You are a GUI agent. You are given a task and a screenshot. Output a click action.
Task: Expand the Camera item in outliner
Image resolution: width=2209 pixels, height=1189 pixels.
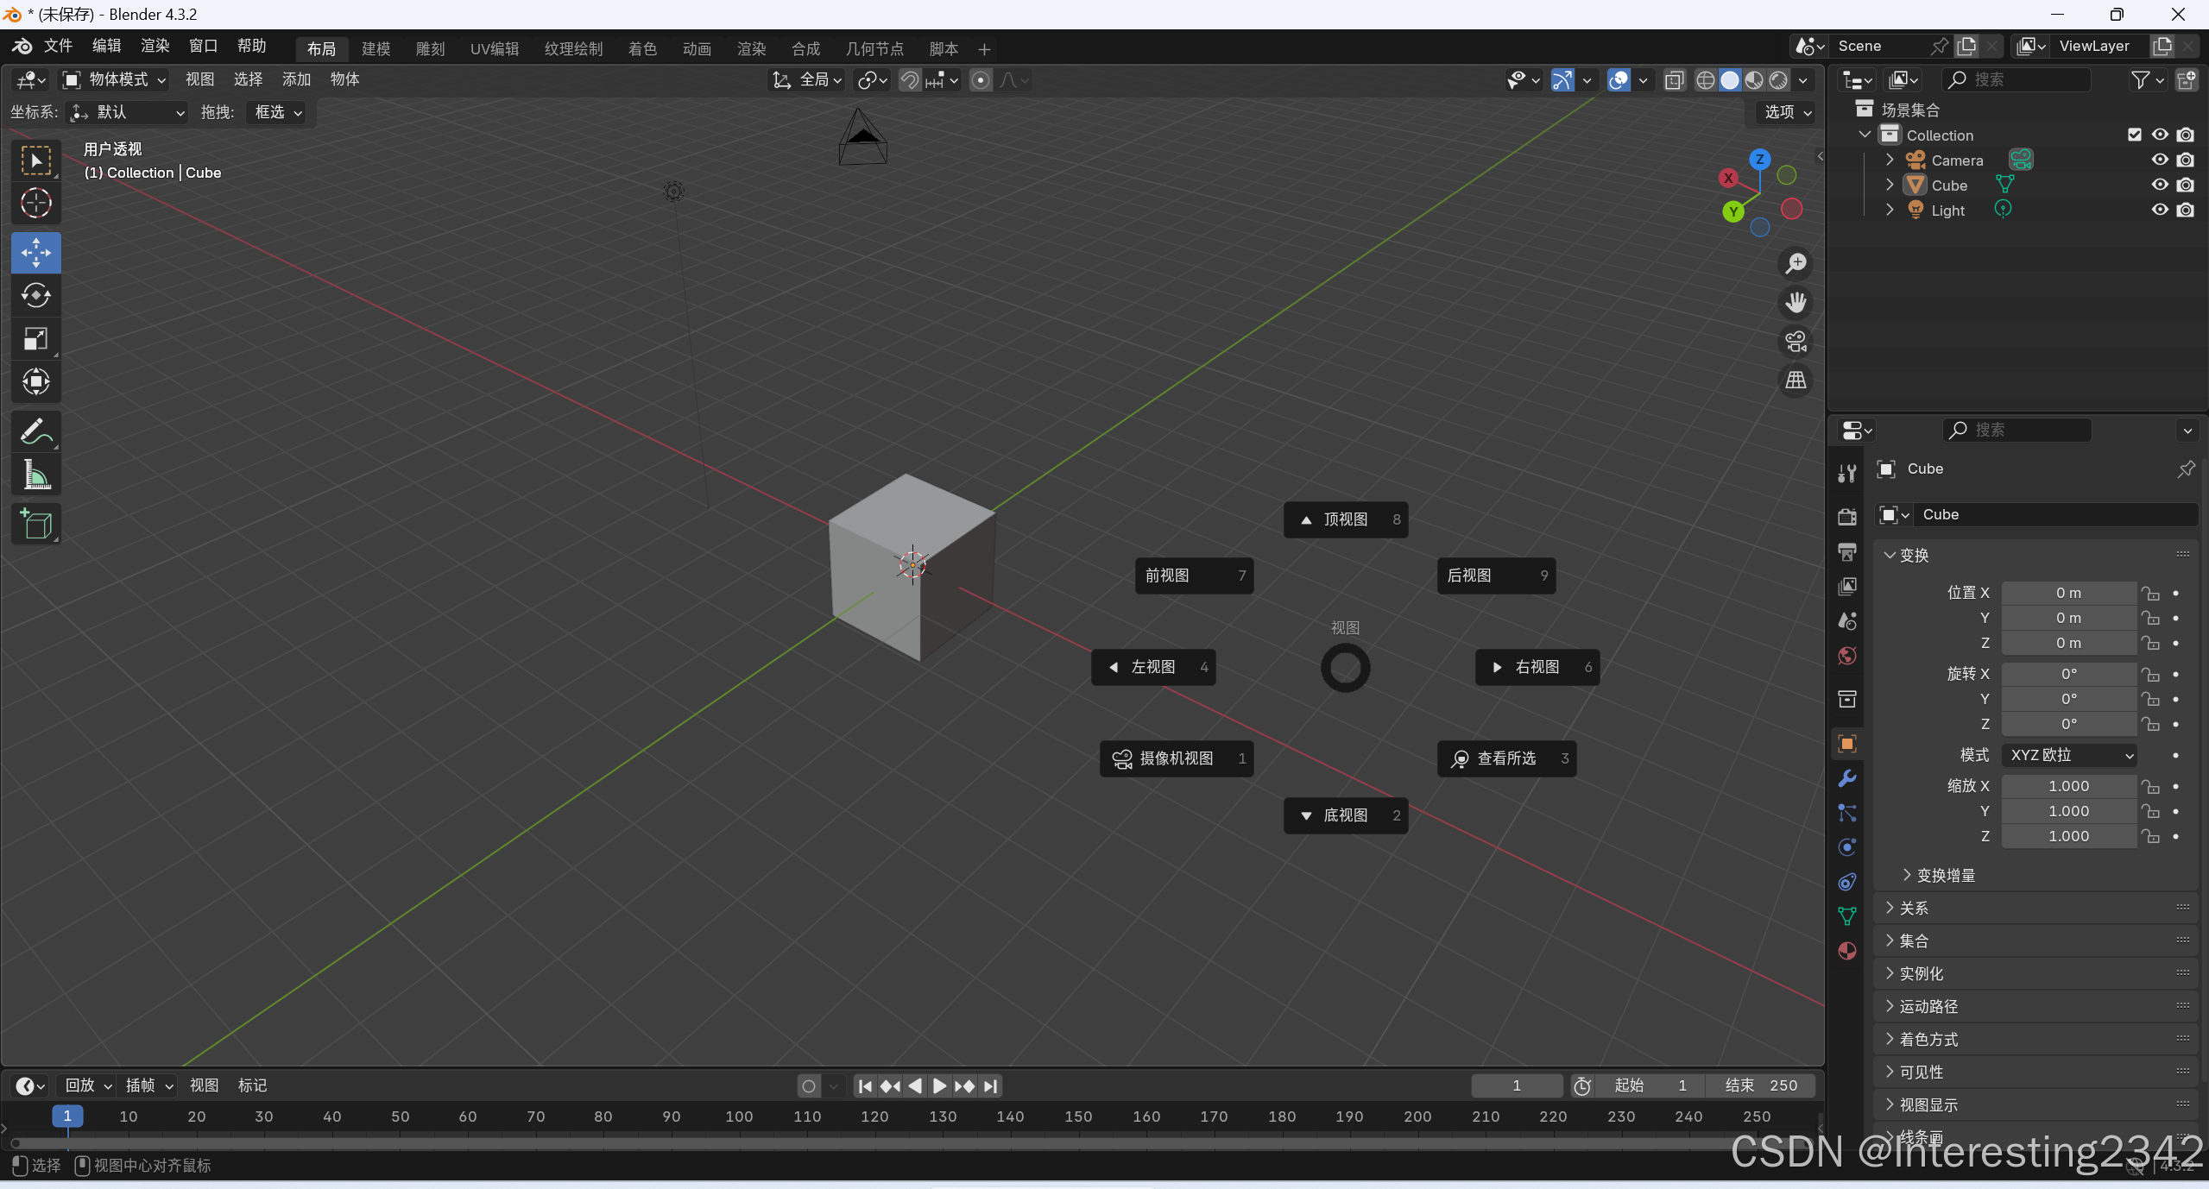pos(1890,160)
